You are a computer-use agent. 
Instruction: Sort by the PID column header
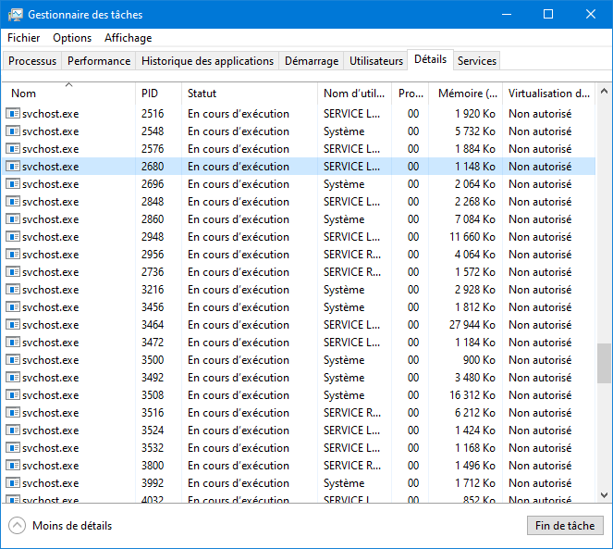pos(158,94)
